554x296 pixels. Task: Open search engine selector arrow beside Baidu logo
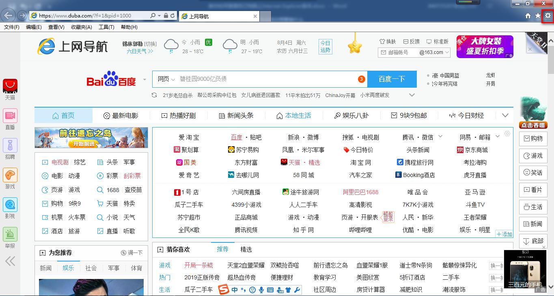coord(144,80)
